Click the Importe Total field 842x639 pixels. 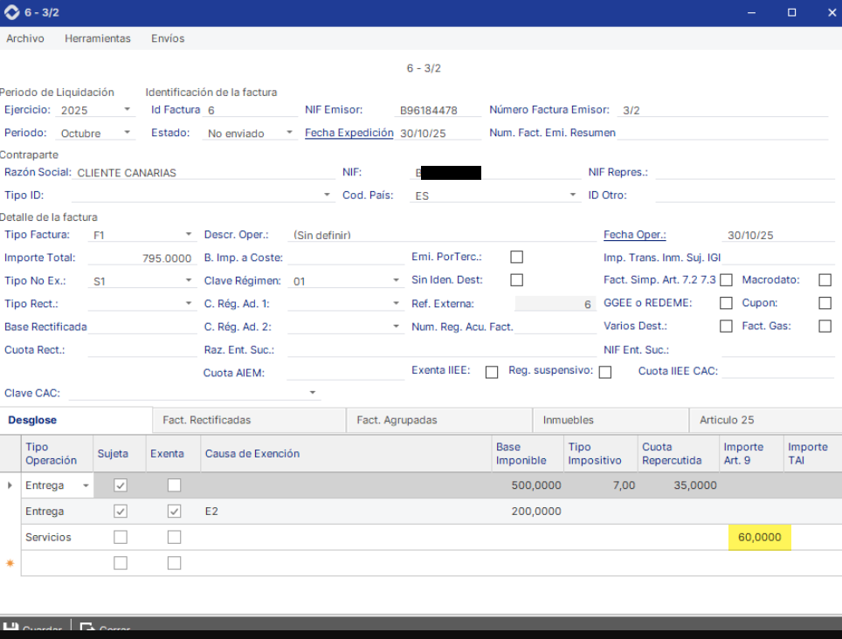pyautogui.click(x=141, y=258)
